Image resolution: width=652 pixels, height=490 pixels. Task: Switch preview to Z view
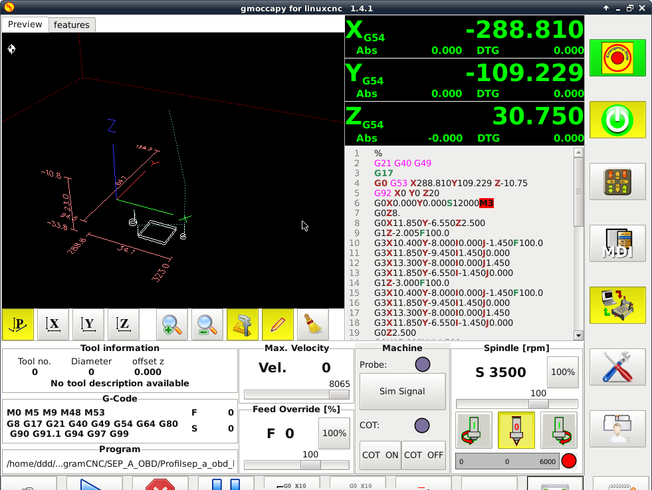click(124, 324)
